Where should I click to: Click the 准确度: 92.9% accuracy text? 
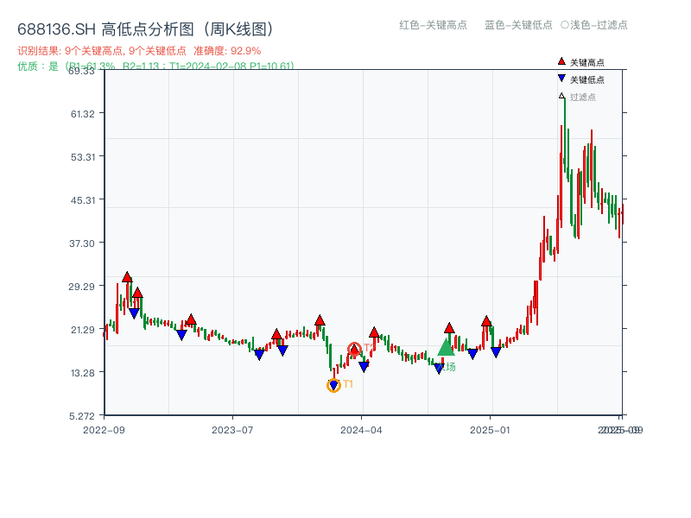[225, 50]
